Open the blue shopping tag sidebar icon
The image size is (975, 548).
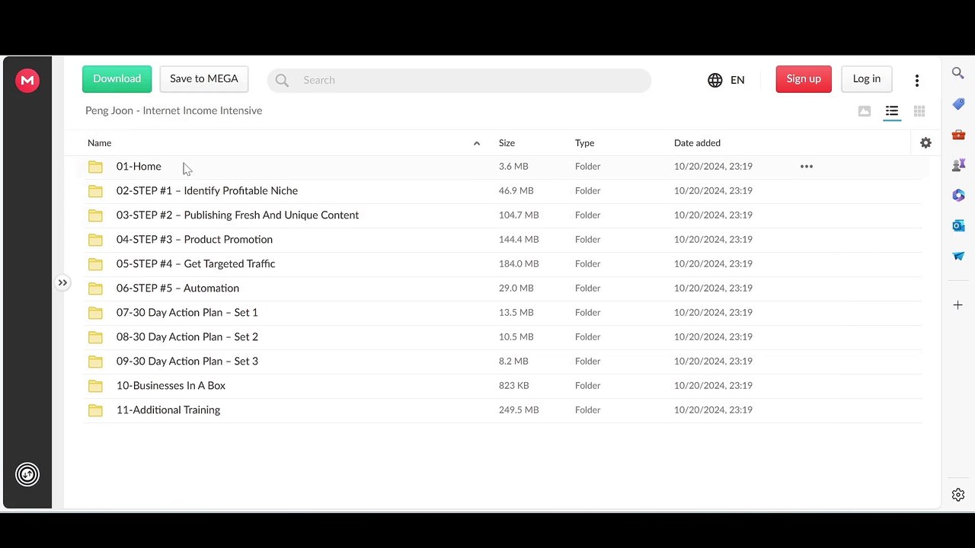tap(958, 104)
